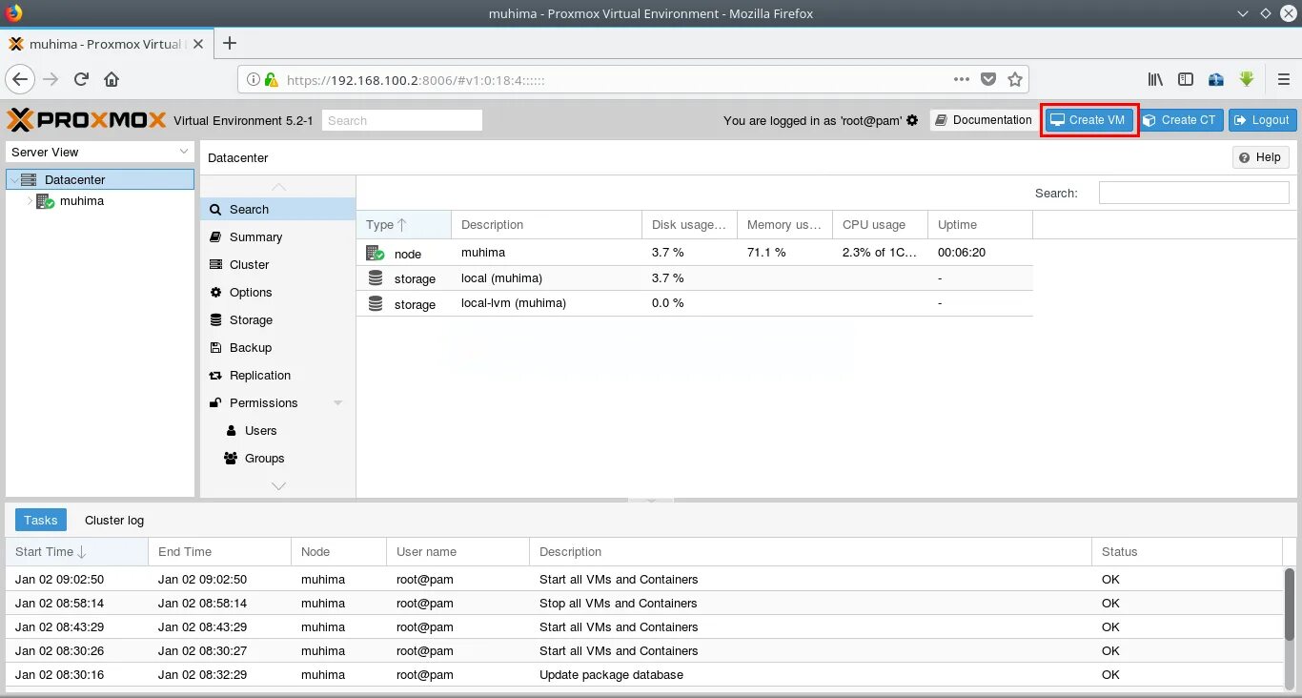Open the Groups submenu entry
Screen dimensions: 1302x698
[x=277, y=458]
